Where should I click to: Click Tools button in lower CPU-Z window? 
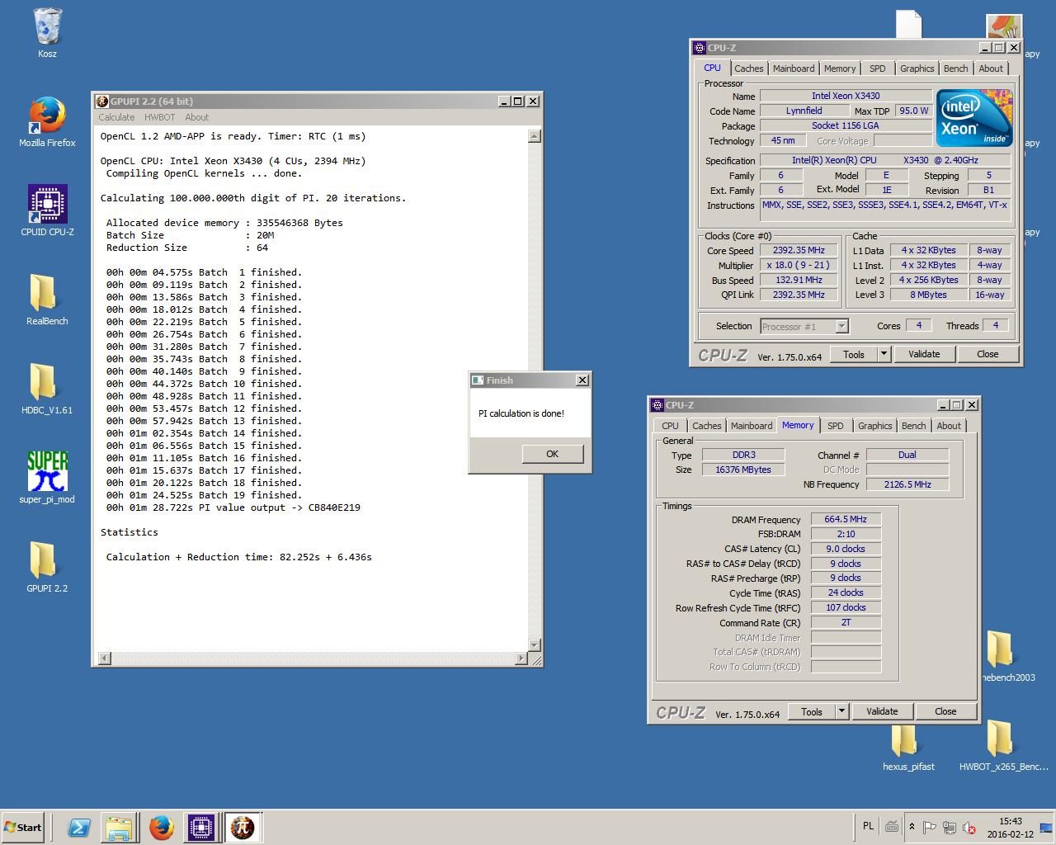tap(812, 711)
